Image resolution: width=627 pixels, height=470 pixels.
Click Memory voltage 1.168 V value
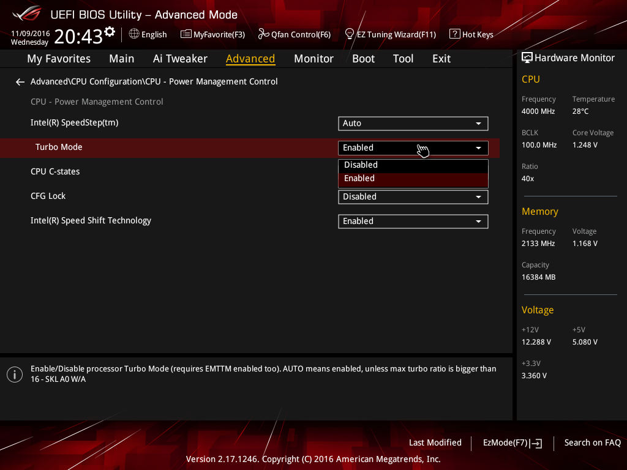[585, 244]
